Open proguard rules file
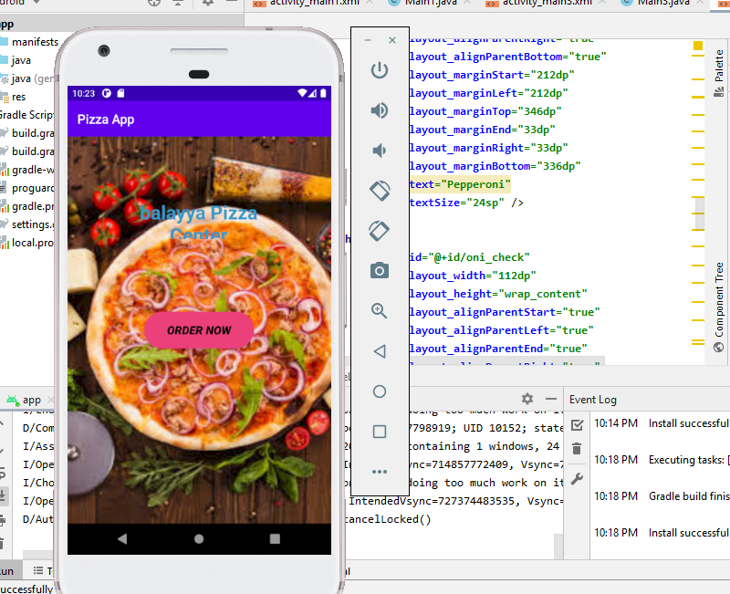Viewport: 730px width, 594px height. [x=28, y=188]
